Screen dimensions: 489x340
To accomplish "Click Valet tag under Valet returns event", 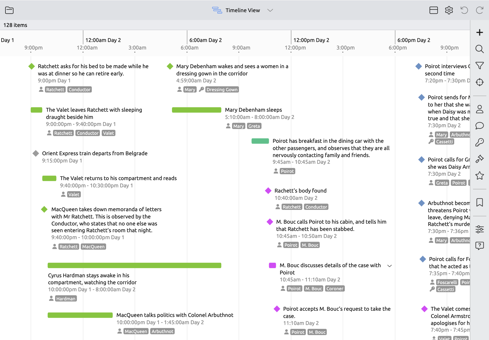I will (74, 195).
